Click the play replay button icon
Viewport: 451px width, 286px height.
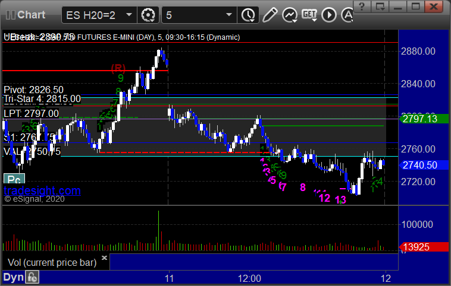pos(329,15)
